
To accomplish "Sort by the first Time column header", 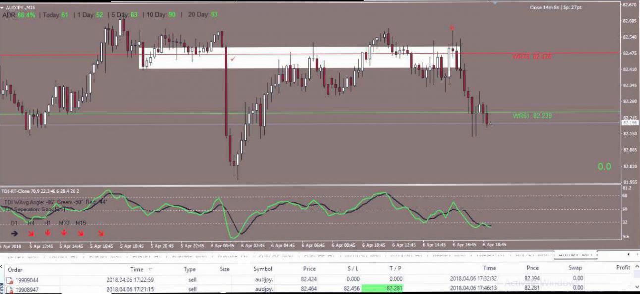I will point(137,269).
